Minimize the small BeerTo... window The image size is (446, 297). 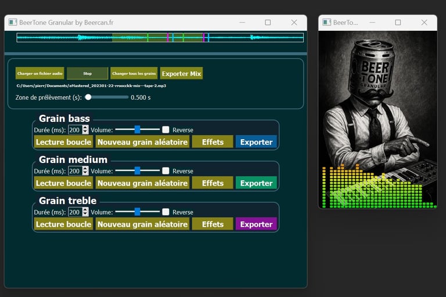(372, 23)
